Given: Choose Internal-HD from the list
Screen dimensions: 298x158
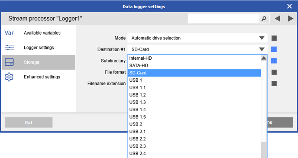Looking at the screenshot, I should click(x=194, y=58).
